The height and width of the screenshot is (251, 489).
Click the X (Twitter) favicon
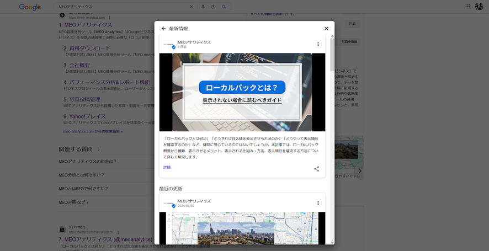[62, 230]
